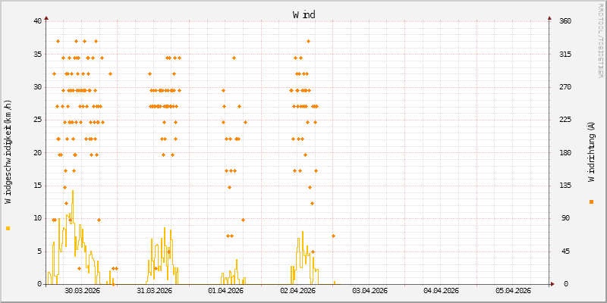Select the 03.04.2026 date label
The height and width of the screenshot is (303, 607).
370,290
